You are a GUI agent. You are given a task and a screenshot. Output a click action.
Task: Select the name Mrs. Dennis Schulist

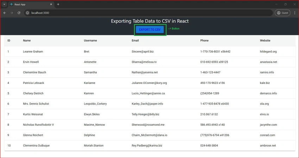pyautogui.click(x=36, y=104)
